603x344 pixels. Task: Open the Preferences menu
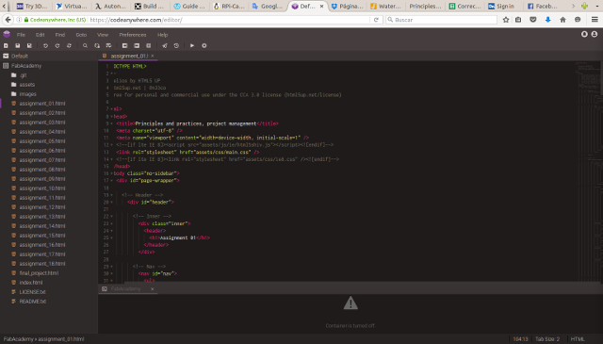point(133,35)
